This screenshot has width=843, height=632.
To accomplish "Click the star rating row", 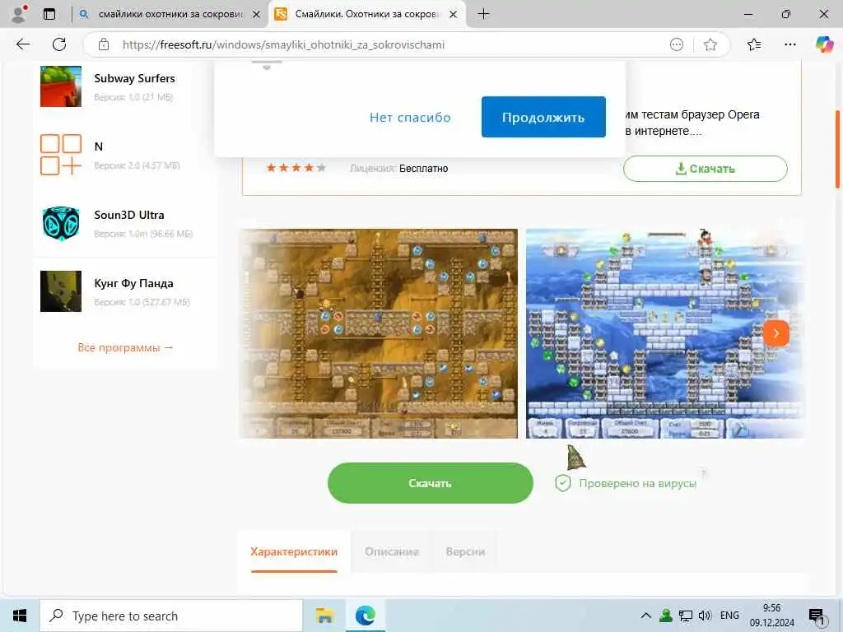I will (x=296, y=168).
